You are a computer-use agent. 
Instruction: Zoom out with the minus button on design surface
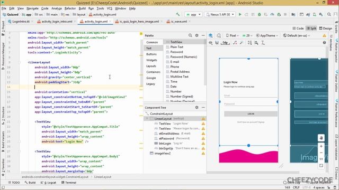pyautogui.click(x=321, y=153)
